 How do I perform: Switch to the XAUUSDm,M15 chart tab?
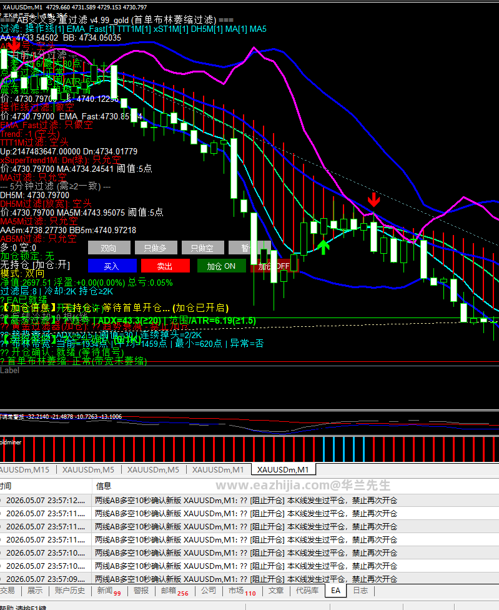[25, 470]
